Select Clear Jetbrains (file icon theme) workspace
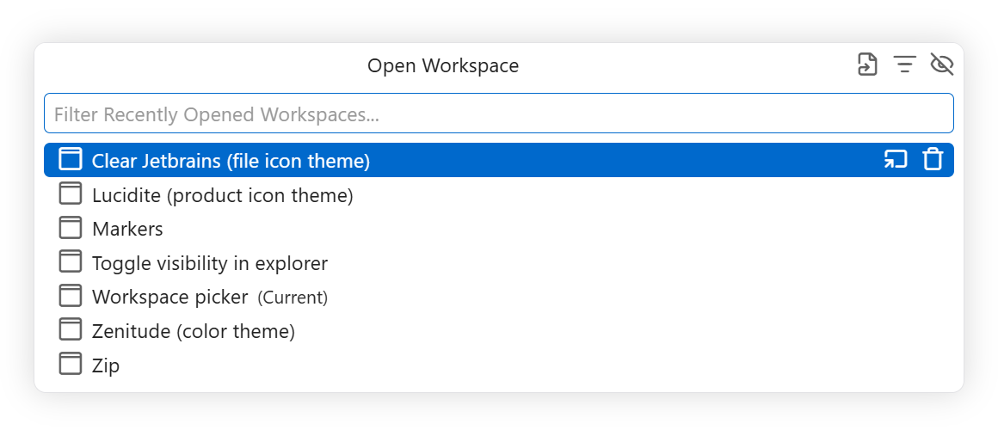The height and width of the screenshot is (436, 998). point(498,161)
